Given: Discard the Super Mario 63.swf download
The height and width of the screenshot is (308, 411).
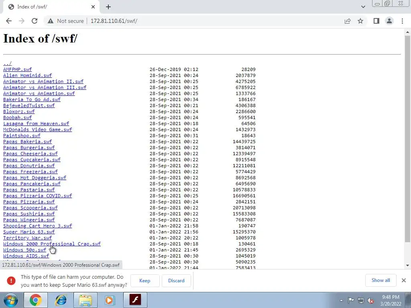Looking at the screenshot, I should tap(176, 281).
